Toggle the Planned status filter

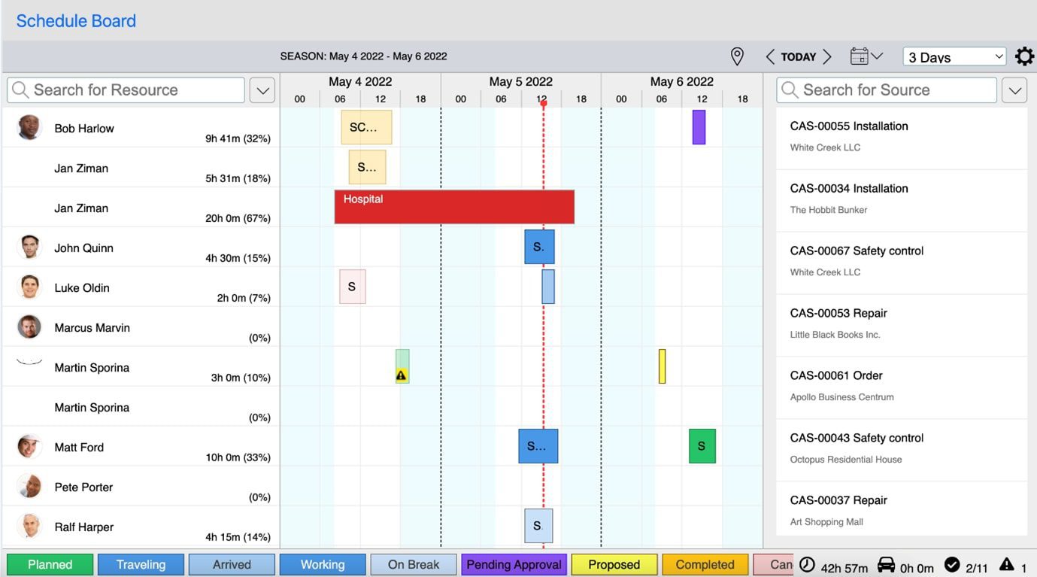pyautogui.click(x=50, y=565)
